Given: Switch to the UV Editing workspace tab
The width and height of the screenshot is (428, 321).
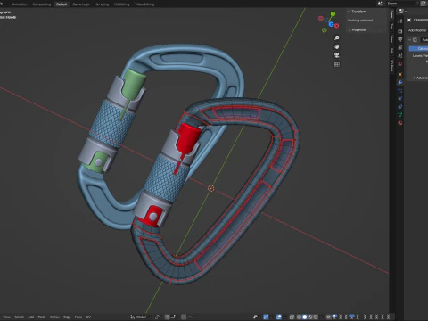Looking at the screenshot, I should coord(121,4).
